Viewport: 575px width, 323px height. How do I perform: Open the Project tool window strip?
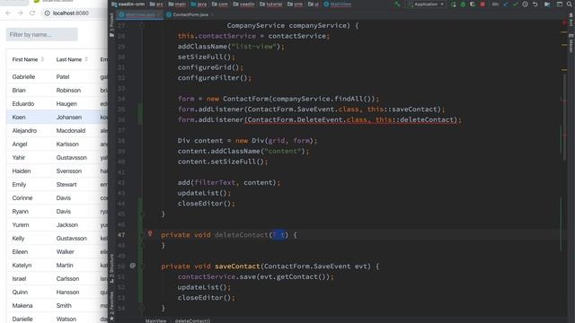pos(111,26)
